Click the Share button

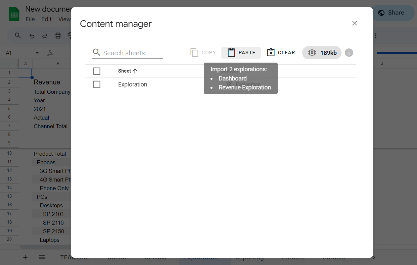(x=393, y=13)
